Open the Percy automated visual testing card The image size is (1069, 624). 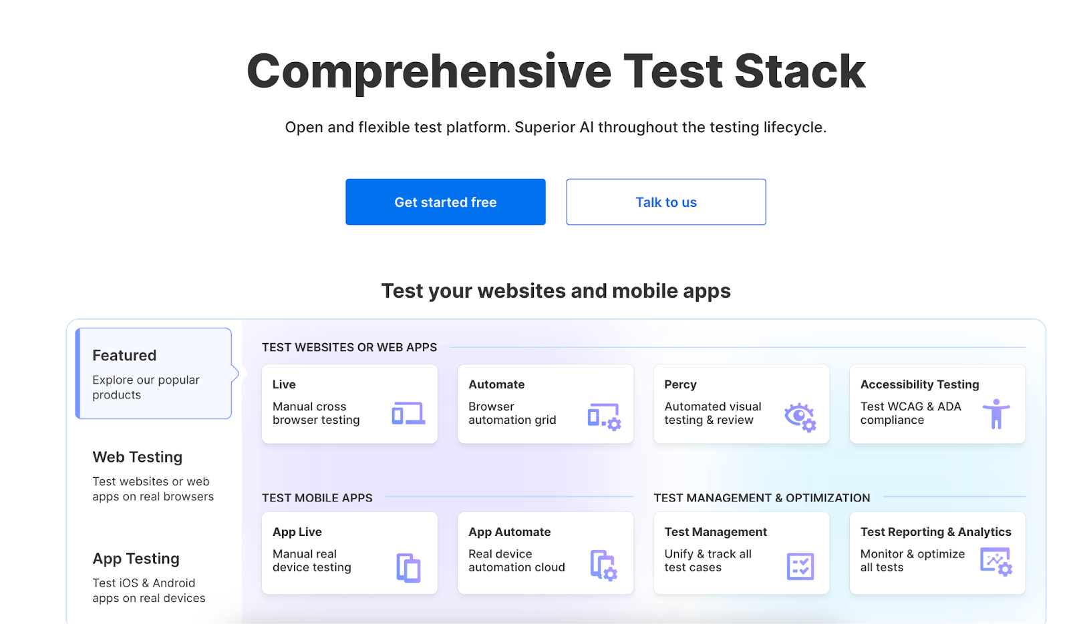pyautogui.click(x=741, y=402)
